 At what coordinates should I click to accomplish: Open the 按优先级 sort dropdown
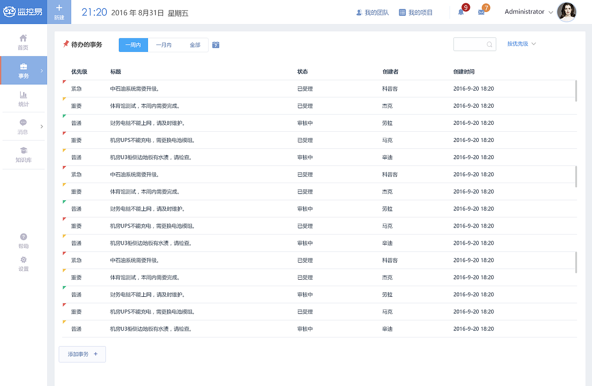(x=521, y=44)
